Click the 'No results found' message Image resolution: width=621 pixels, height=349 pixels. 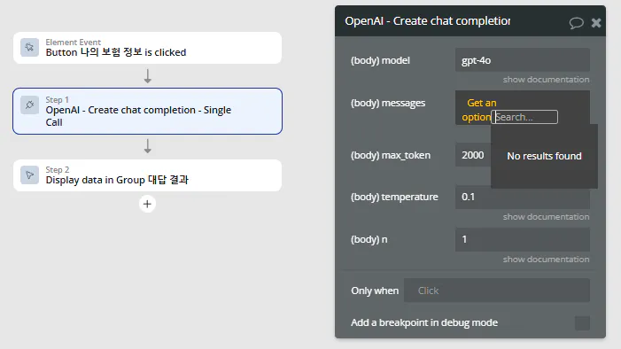tap(544, 156)
